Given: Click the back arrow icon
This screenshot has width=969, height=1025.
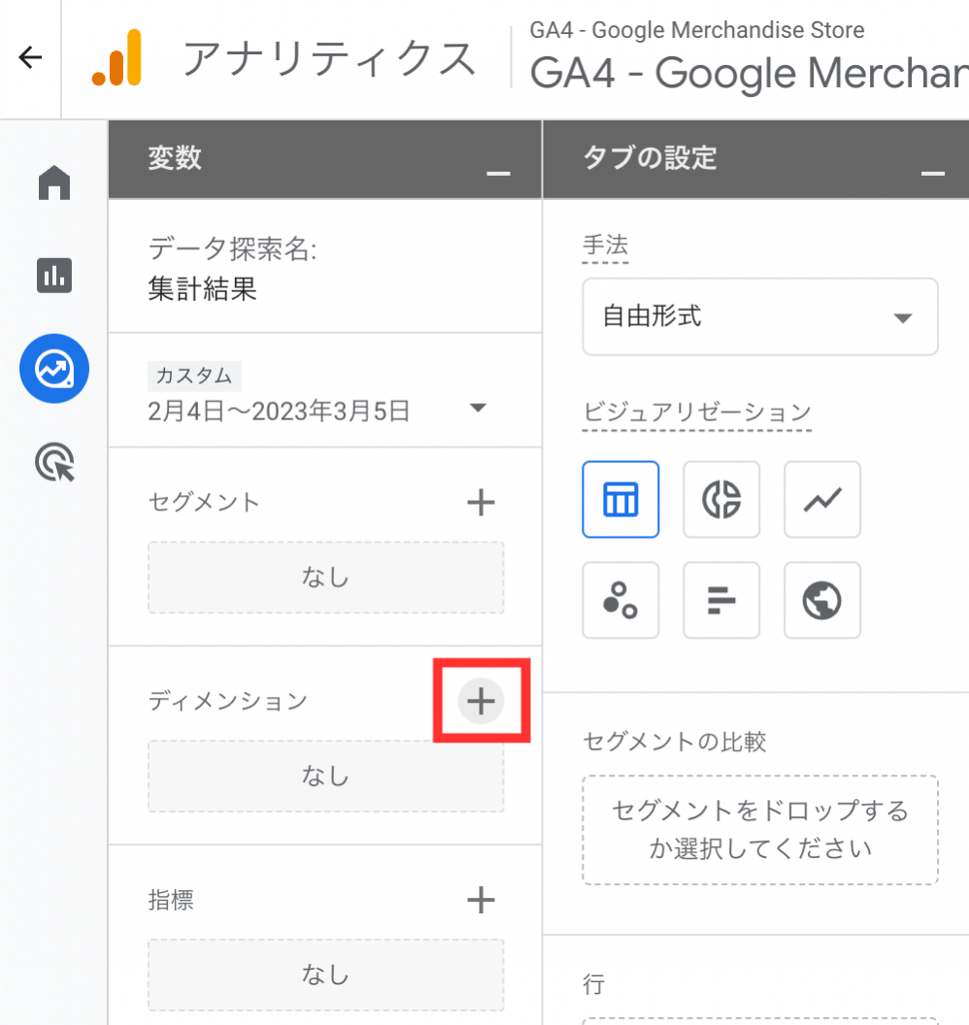Looking at the screenshot, I should pyautogui.click(x=30, y=57).
